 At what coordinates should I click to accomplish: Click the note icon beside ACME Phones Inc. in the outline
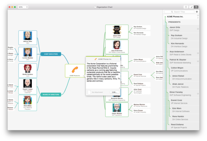click(x=198, y=18)
